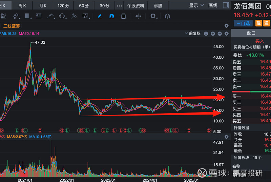The width and height of the screenshot is (271, 182).
Task: Toggle the side panel layout icon
Action: [226, 5]
